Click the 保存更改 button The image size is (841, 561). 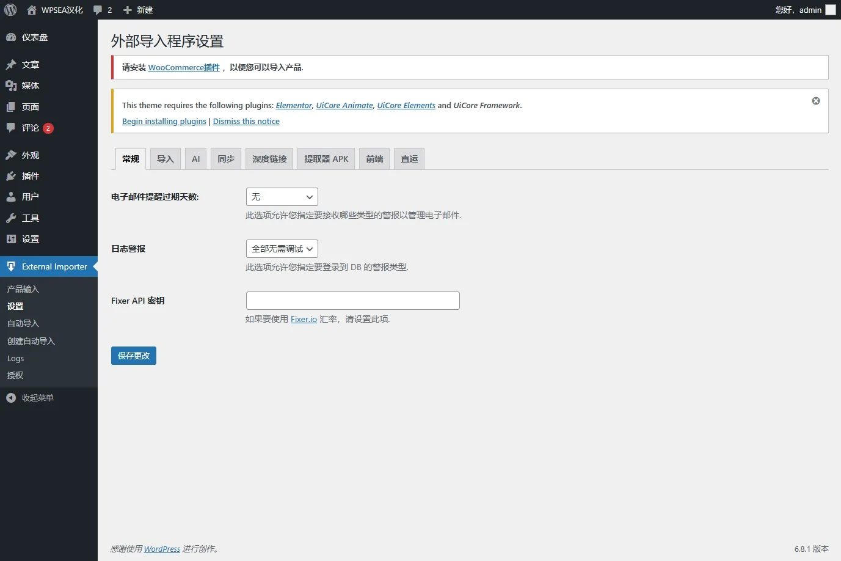coord(134,356)
